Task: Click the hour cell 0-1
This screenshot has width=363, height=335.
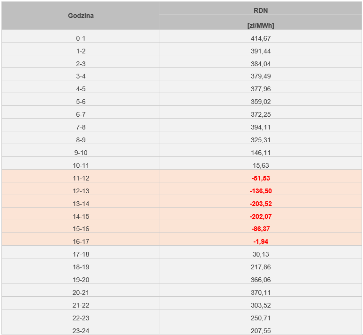Action: (81, 38)
